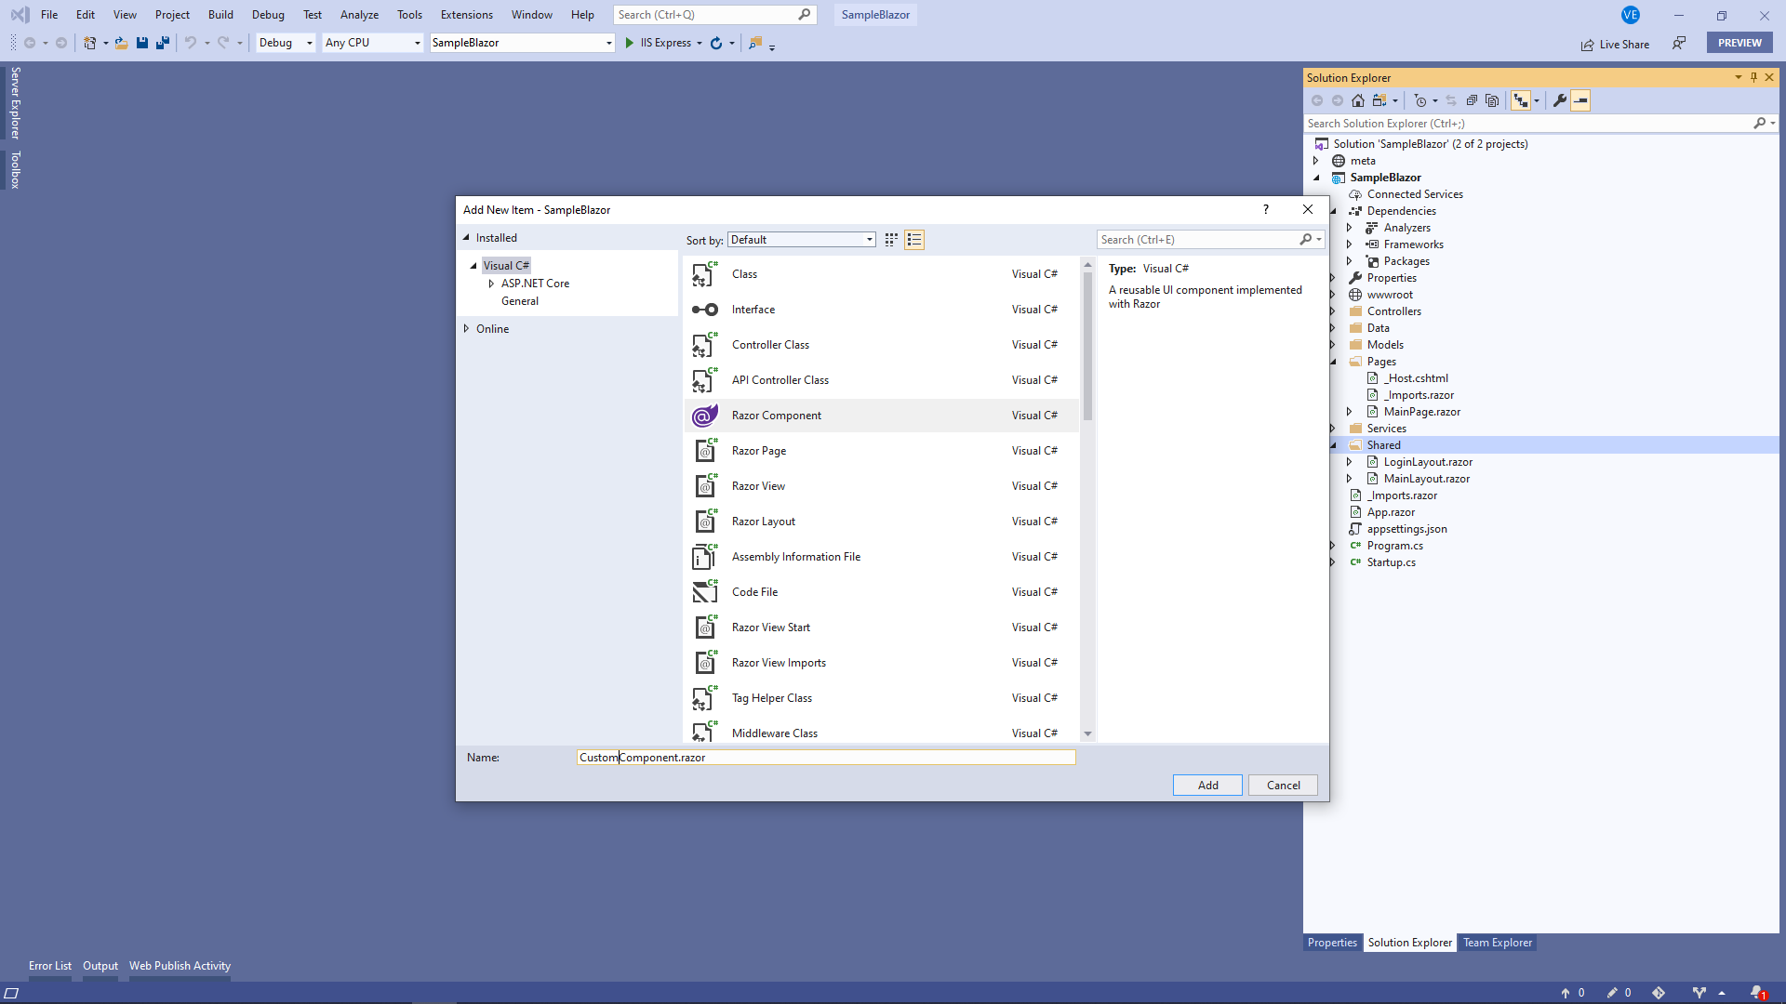Viewport: 1786px width, 1004px height.
Task: Open the Sort by Default dropdown
Action: pyautogui.click(x=801, y=240)
